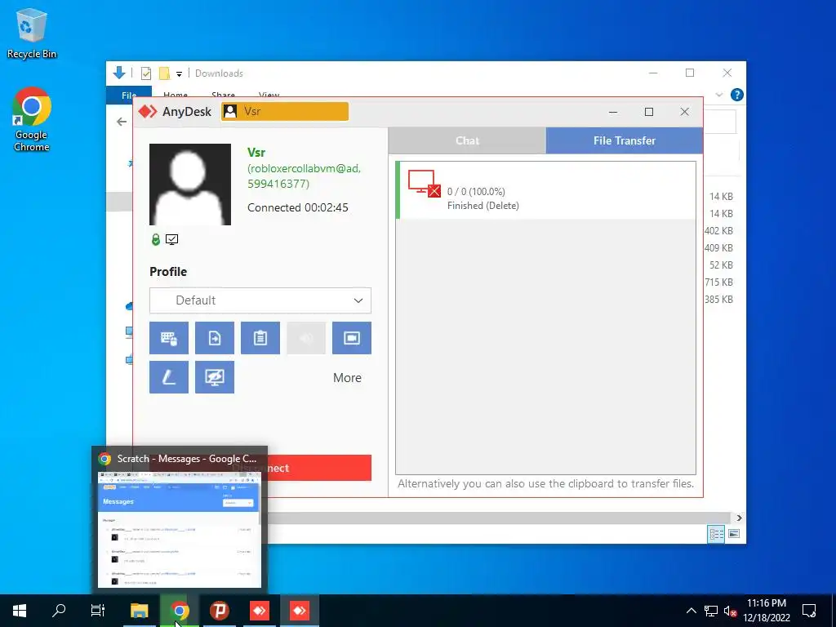Image resolution: width=836 pixels, height=627 pixels.
Task: Switch Downloads to details view icon
Action: coord(716,534)
